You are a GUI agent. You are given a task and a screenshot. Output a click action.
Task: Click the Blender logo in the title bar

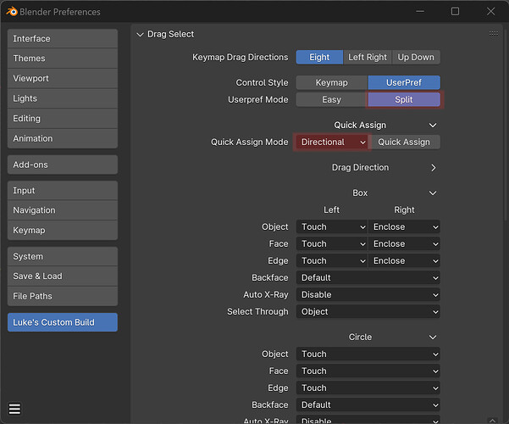[12, 12]
